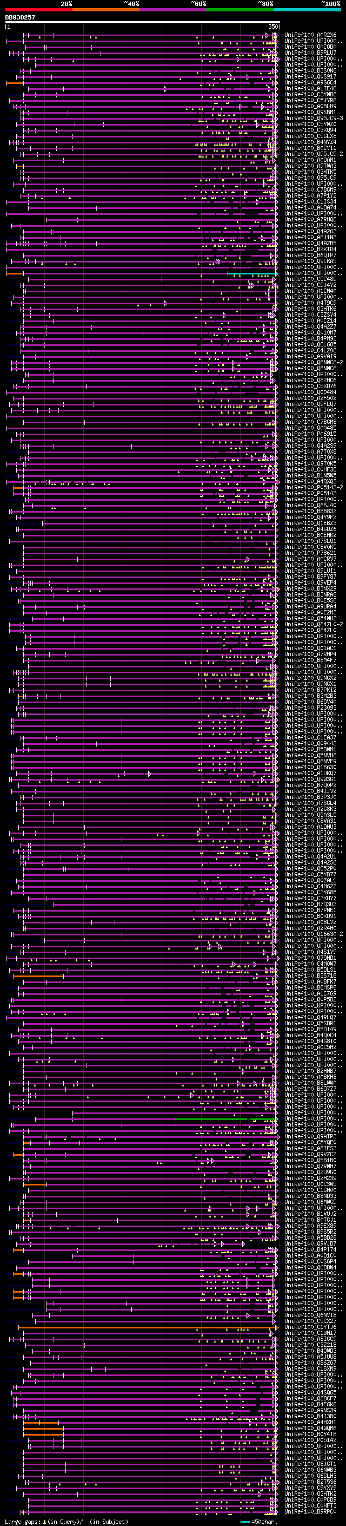This screenshot has width=346, height=1526.
Task: Select the BB930257 query title
Action: [20, 17]
